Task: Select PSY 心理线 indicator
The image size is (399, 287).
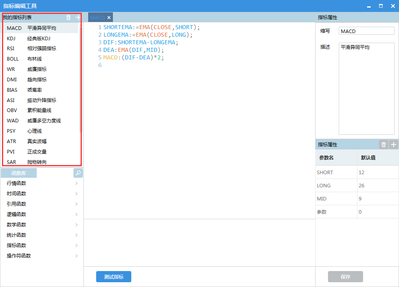Action: coord(41,131)
